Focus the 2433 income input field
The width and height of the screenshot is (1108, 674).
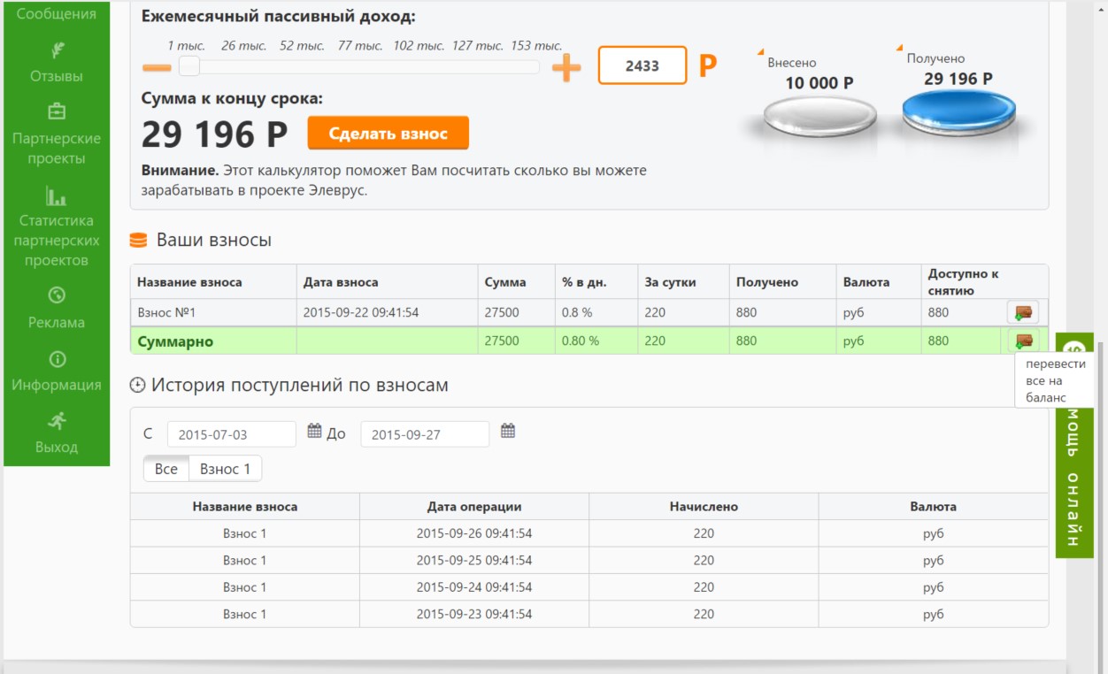(642, 65)
